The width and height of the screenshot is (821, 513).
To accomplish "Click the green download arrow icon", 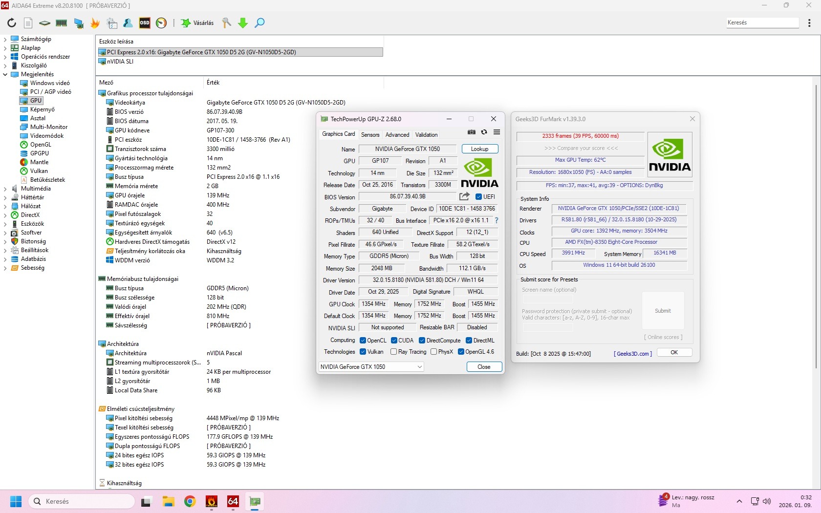I will [243, 23].
